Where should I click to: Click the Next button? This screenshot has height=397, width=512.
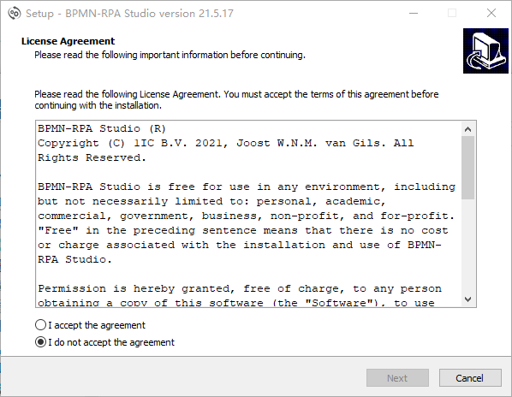[x=397, y=378]
